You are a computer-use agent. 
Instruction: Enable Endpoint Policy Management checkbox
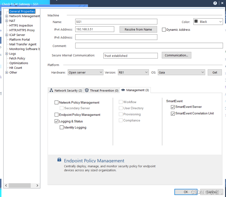[56, 115]
